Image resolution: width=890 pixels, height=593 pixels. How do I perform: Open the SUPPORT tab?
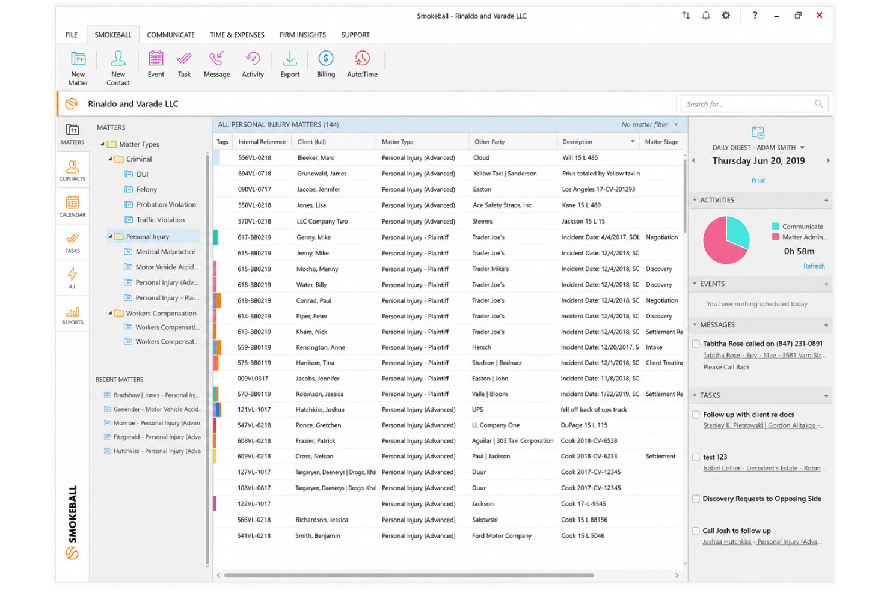[x=355, y=35]
